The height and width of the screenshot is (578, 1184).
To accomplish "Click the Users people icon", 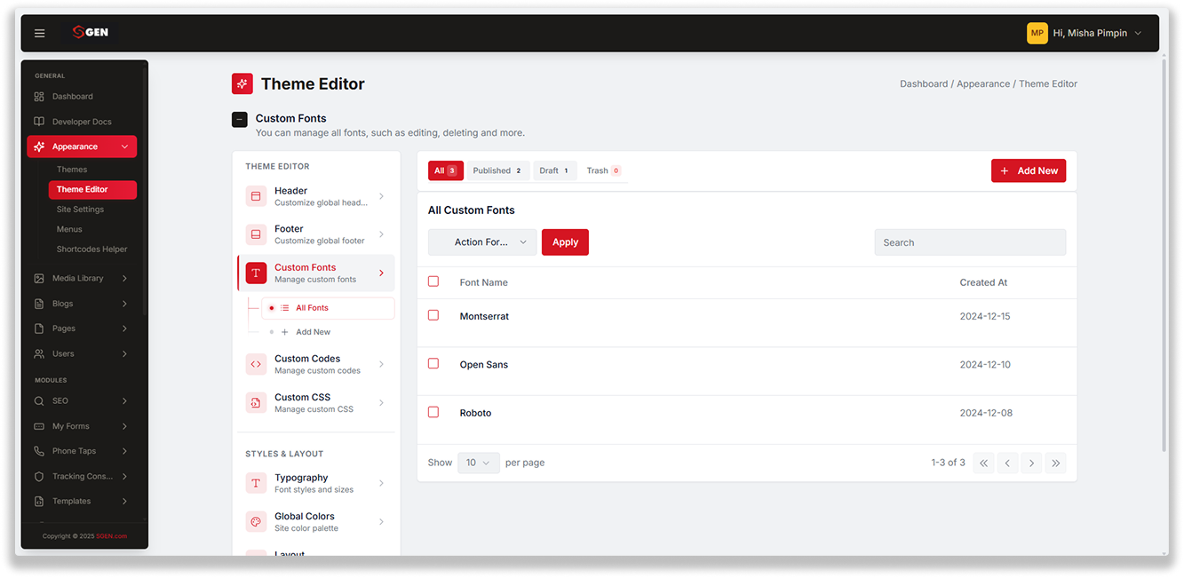I will (39, 353).
